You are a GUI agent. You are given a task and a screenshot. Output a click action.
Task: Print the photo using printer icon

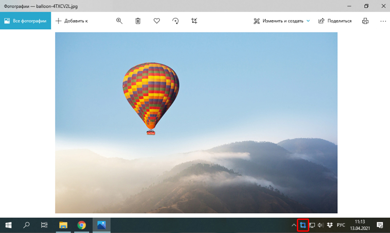point(365,21)
